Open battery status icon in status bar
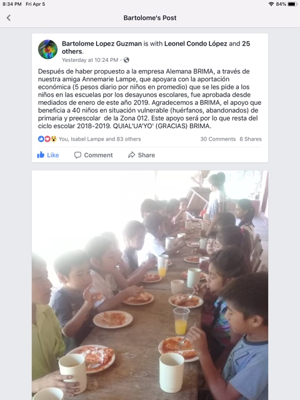The image size is (300, 400). pyautogui.click(x=292, y=4)
